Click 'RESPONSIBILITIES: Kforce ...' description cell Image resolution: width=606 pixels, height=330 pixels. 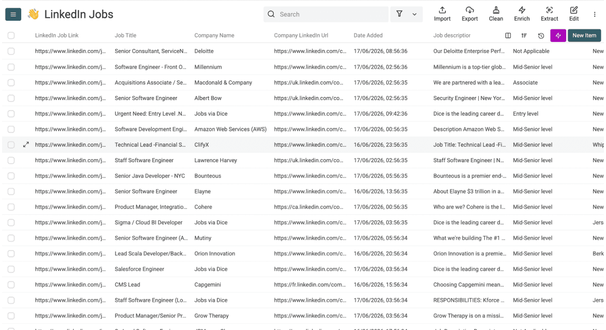(469, 300)
